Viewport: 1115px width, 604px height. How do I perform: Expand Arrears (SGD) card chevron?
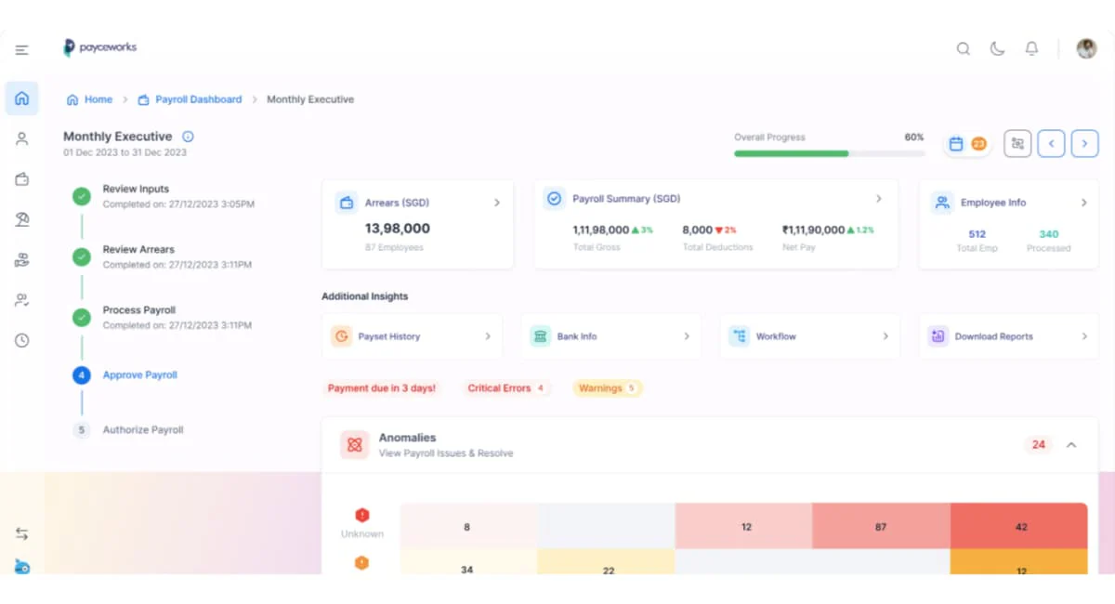[497, 203]
